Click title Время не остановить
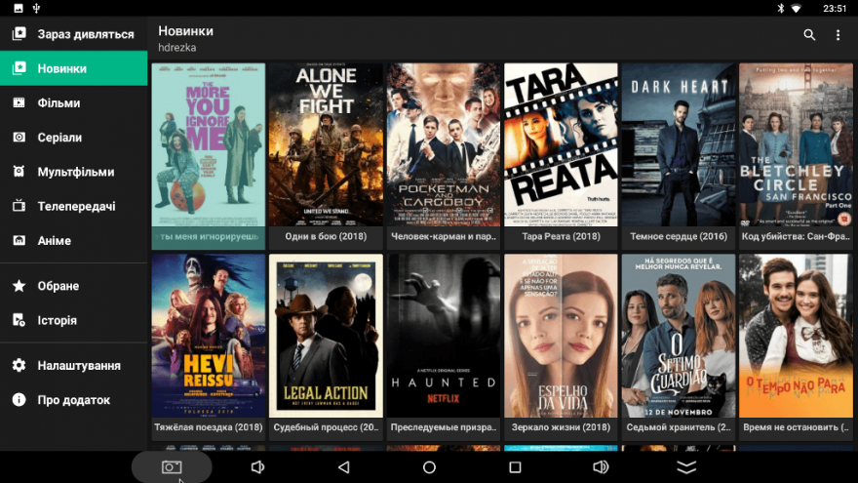This screenshot has width=858, height=483. tap(796, 427)
